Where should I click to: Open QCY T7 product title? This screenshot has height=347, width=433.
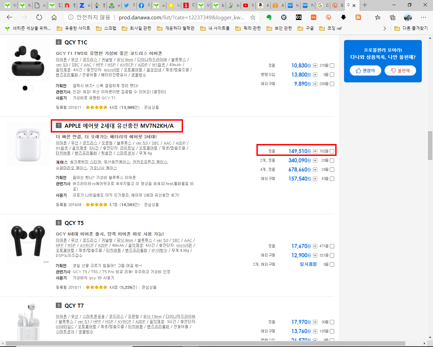74,306
